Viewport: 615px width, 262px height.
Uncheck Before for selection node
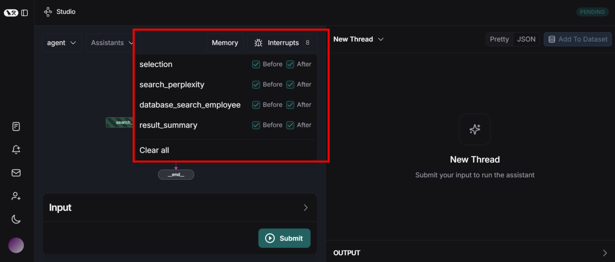point(256,64)
